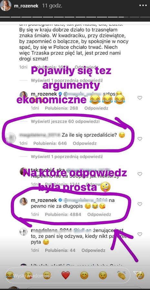
Task: Like the 'Za ile się sprzedaliście?' comment
Action: pos(140,139)
